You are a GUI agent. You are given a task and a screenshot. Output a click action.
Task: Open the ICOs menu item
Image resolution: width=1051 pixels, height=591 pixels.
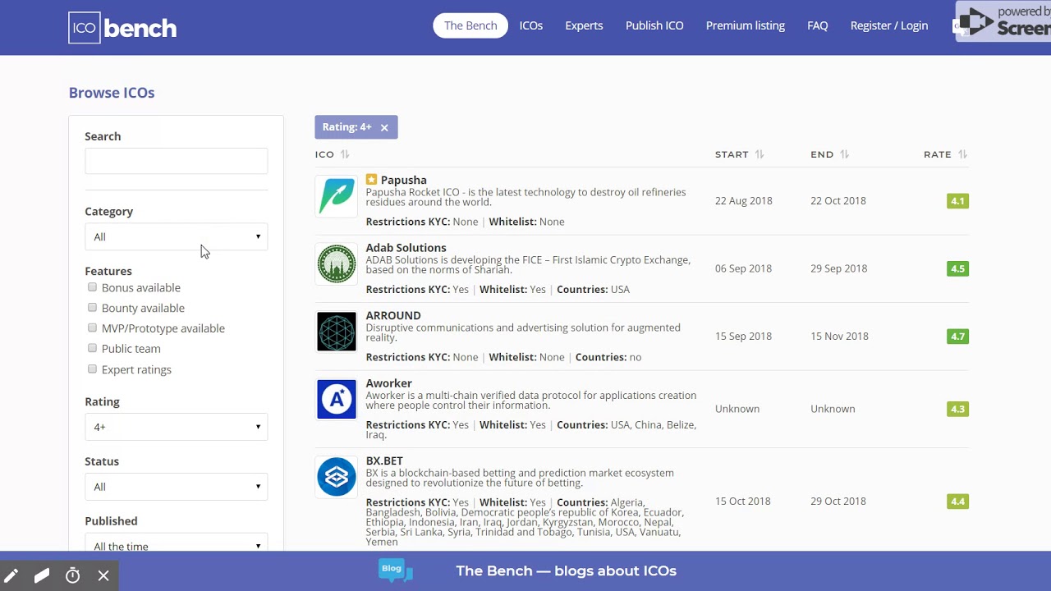tap(531, 25)
